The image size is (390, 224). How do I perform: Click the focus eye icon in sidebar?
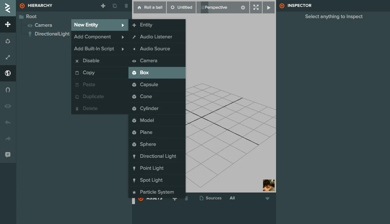click(x=8, y=106)
